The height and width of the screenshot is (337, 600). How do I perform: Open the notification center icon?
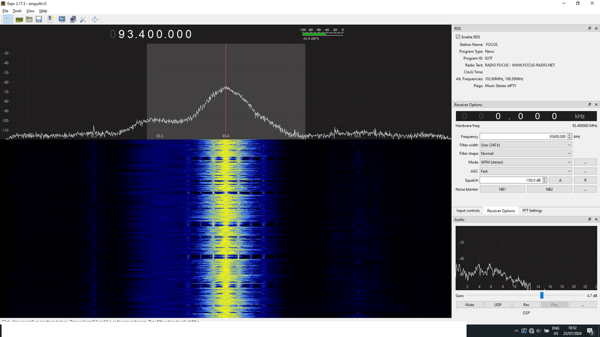[x=590, y=331]
